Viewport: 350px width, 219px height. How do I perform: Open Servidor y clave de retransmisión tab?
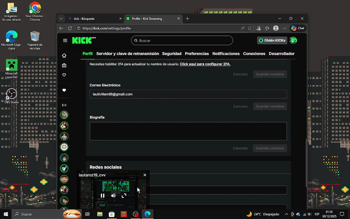[x=128, y=54]
